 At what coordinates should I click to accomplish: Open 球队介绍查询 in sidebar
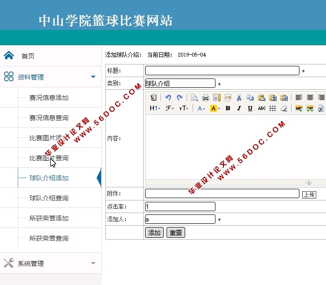(49, 198)
